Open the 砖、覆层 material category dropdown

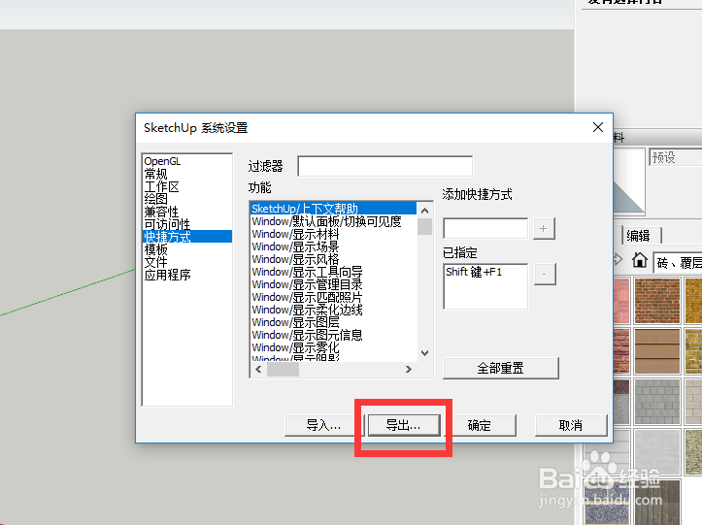click(678, 262)
